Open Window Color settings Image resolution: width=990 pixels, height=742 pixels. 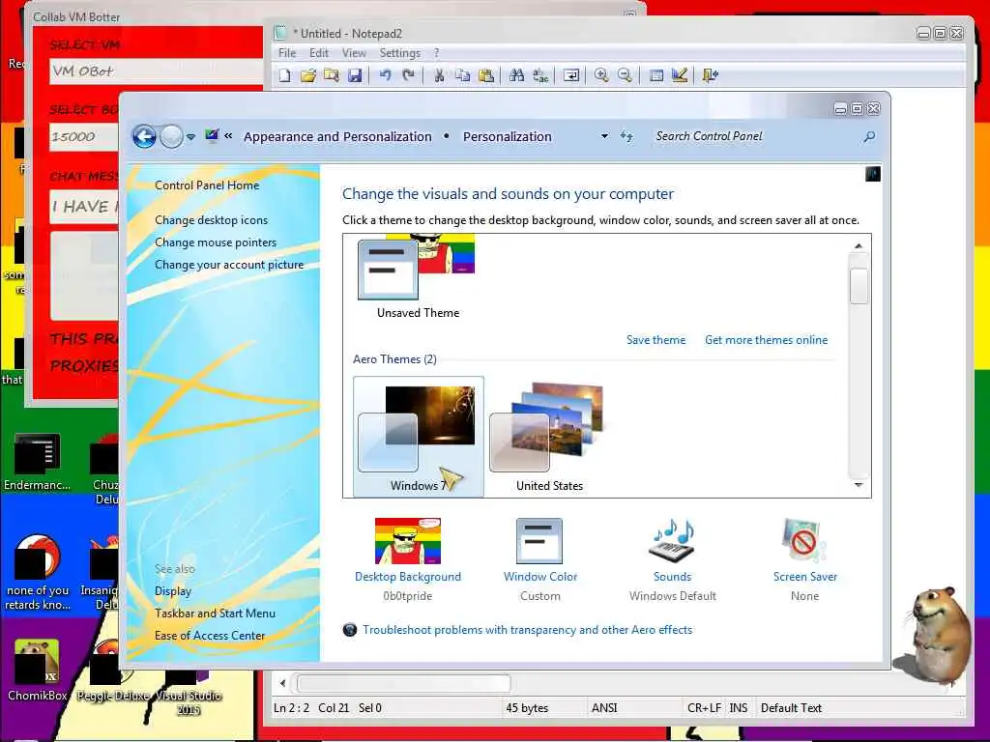[539, 559]
